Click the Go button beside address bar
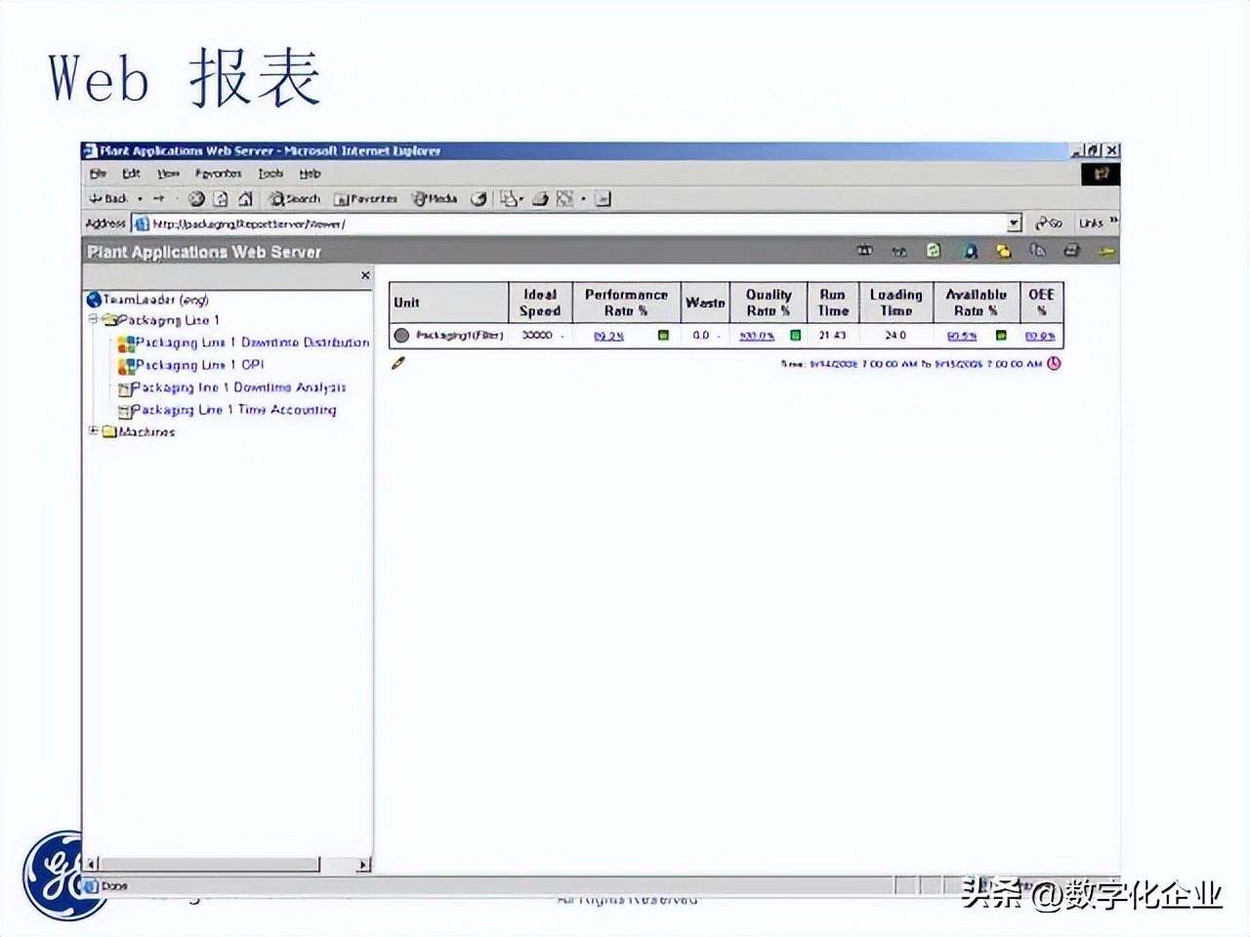This screenshot has width=1250, height=937. [1049, 224]
